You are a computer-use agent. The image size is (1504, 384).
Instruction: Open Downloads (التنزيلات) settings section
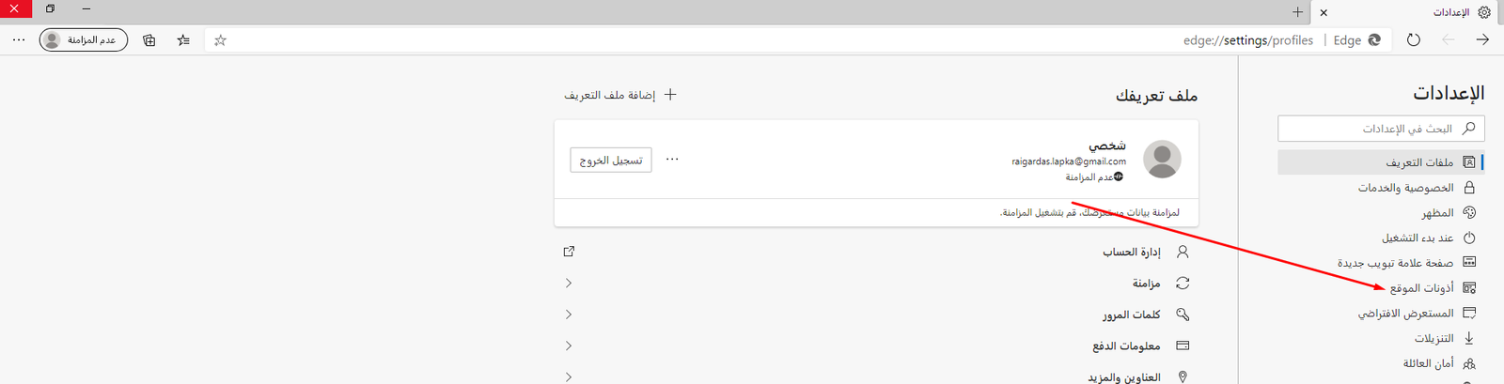1433,338
